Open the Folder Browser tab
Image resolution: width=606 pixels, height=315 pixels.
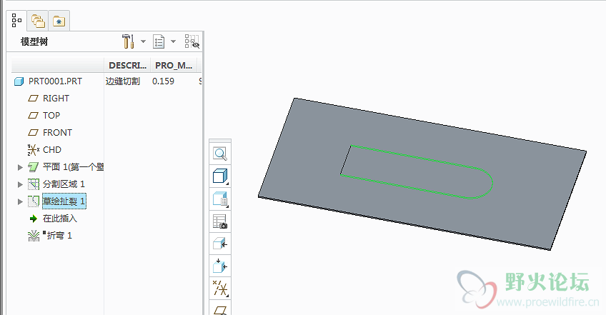pyautogui.click(x=38, y=21)
